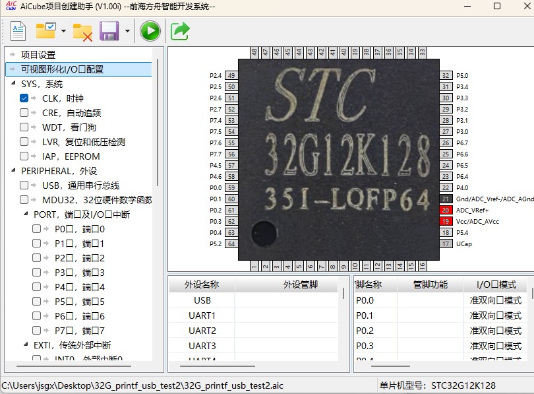
Task: Collapse the PERIPHERAL 外设 tree node
Action: pos(13,170)
